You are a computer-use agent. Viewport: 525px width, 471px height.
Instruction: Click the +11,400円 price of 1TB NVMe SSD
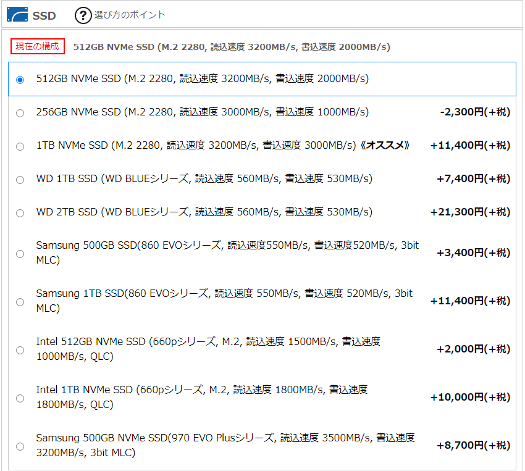[x=471, y=146]
